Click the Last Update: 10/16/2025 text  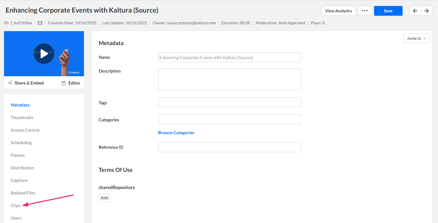tap(125, 23)
